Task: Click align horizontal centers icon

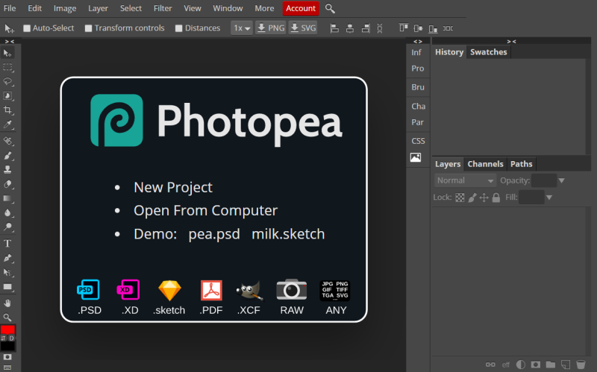Action: coord(350,28)
